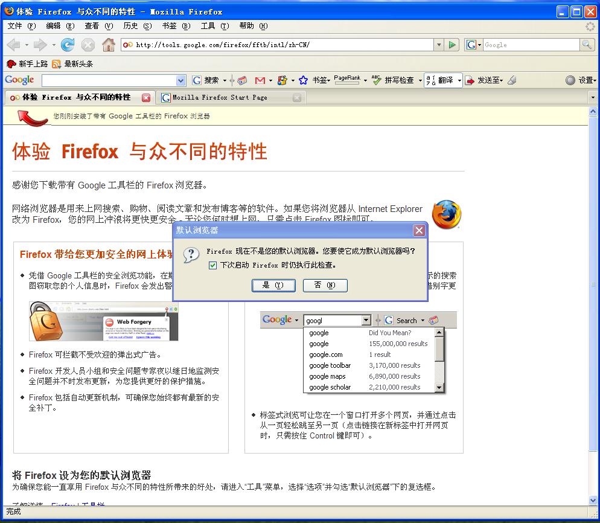600x523 pixels.
Task: Click the Forward navigation arrow
Action: tap(40, 45)
